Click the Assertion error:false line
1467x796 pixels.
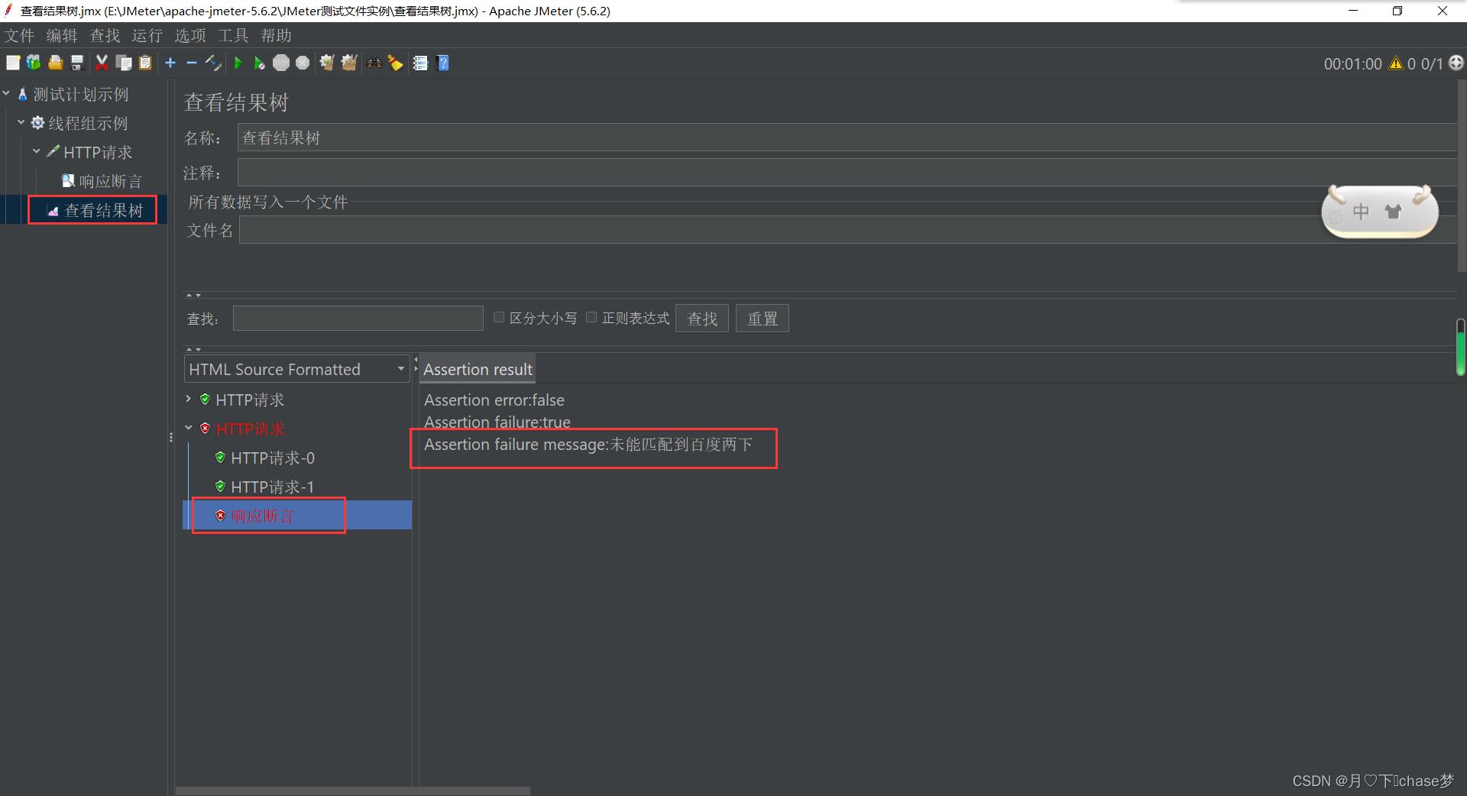[494, 400]
